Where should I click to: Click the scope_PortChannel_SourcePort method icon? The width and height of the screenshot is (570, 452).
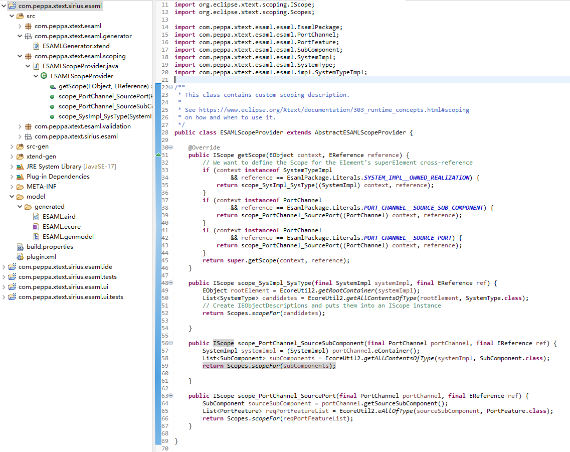pyautogui.click(x=52, y=97)
